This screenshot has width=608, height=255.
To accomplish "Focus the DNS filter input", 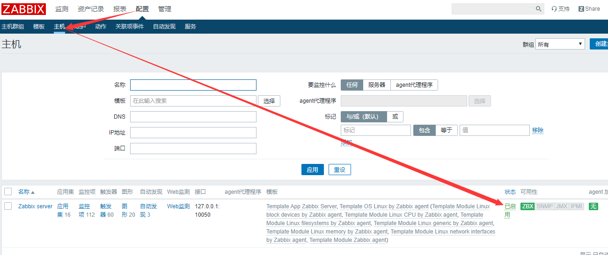I will pyautogui.click(x=193, y=117).
